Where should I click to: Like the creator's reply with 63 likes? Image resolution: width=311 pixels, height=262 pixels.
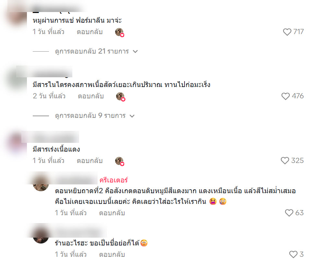[x=289, y=213]
